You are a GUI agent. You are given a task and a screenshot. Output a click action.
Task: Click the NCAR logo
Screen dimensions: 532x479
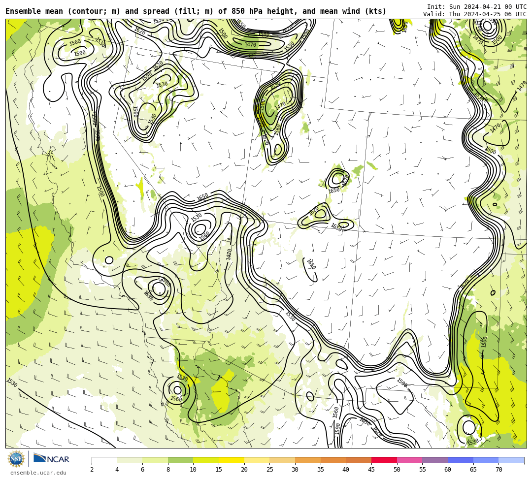click(52, 459)
